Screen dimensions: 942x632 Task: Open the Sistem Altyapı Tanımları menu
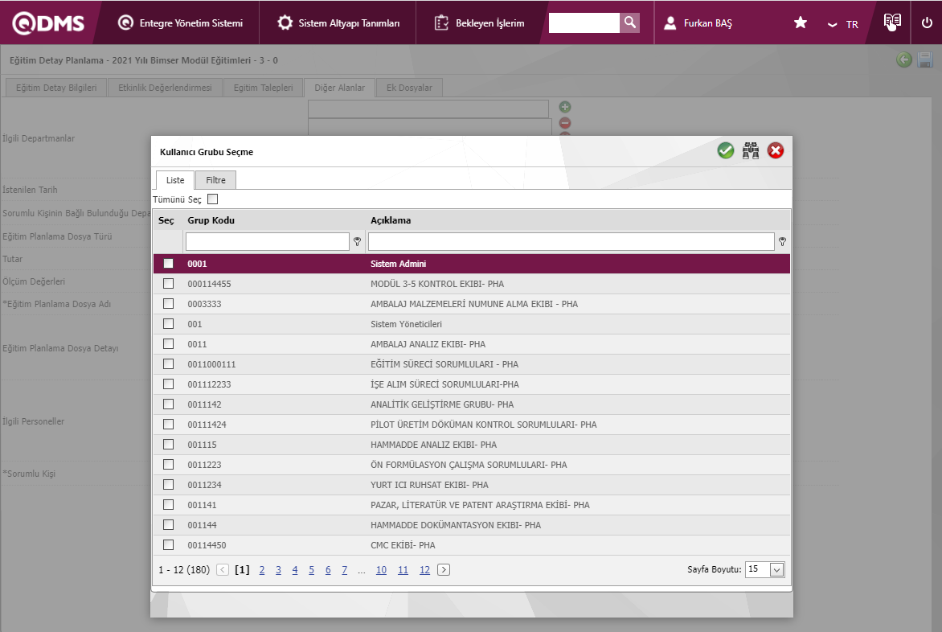tap(339, 23)
